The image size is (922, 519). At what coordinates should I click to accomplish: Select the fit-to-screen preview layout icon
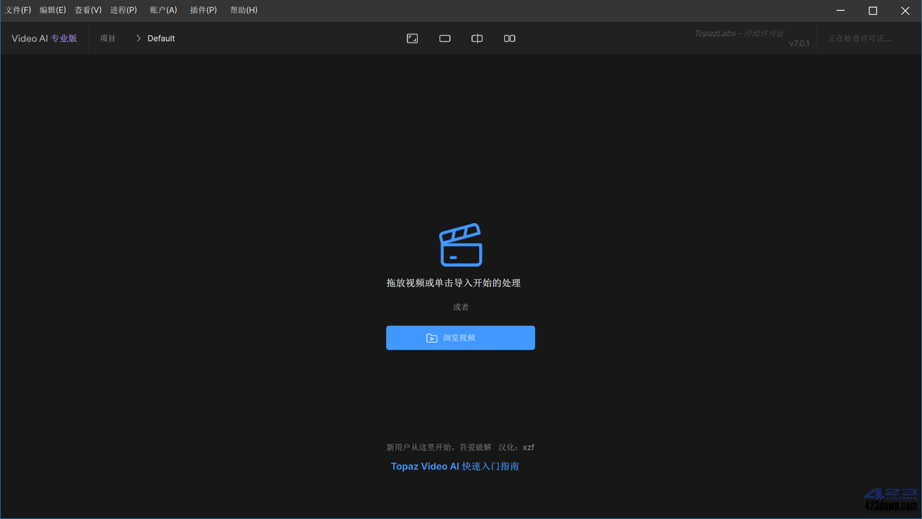pyautogui.click(x=412, y=38)
